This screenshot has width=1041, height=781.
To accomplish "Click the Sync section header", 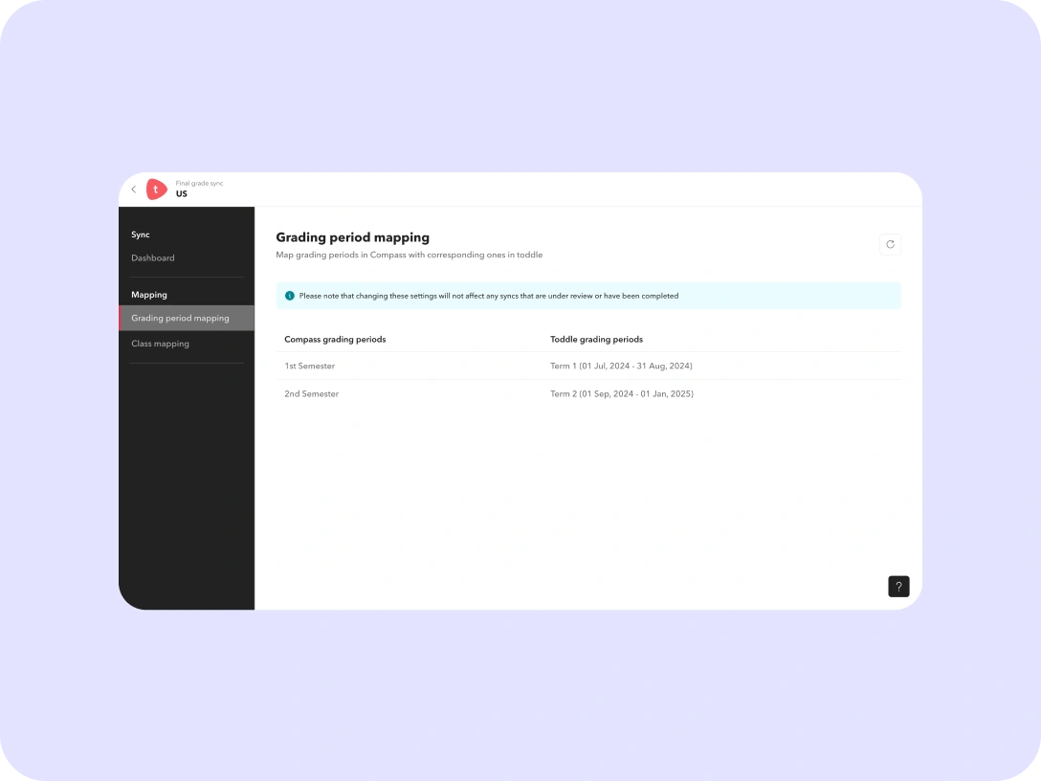I will (141, 234).
